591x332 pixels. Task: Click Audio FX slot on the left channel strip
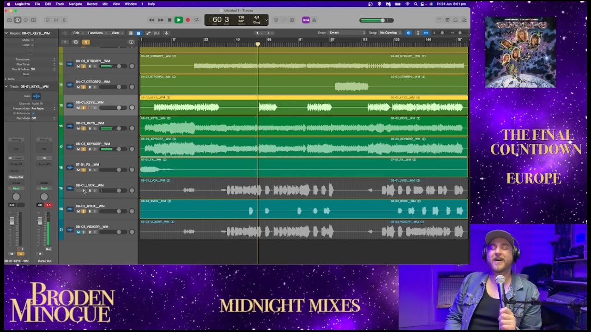tap(16, 165)
